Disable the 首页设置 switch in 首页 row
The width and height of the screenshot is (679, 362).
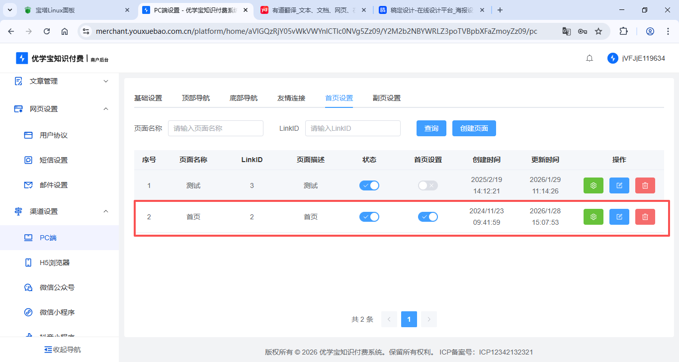427,217
